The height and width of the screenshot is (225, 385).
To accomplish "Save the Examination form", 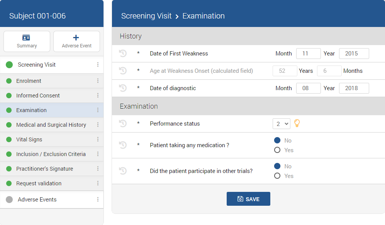I will point(248,199).
